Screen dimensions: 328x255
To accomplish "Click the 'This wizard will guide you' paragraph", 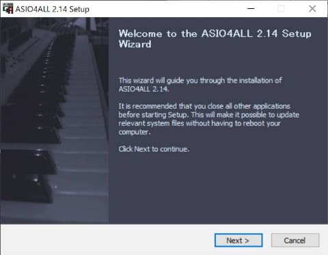I will [x=200, y=85].
